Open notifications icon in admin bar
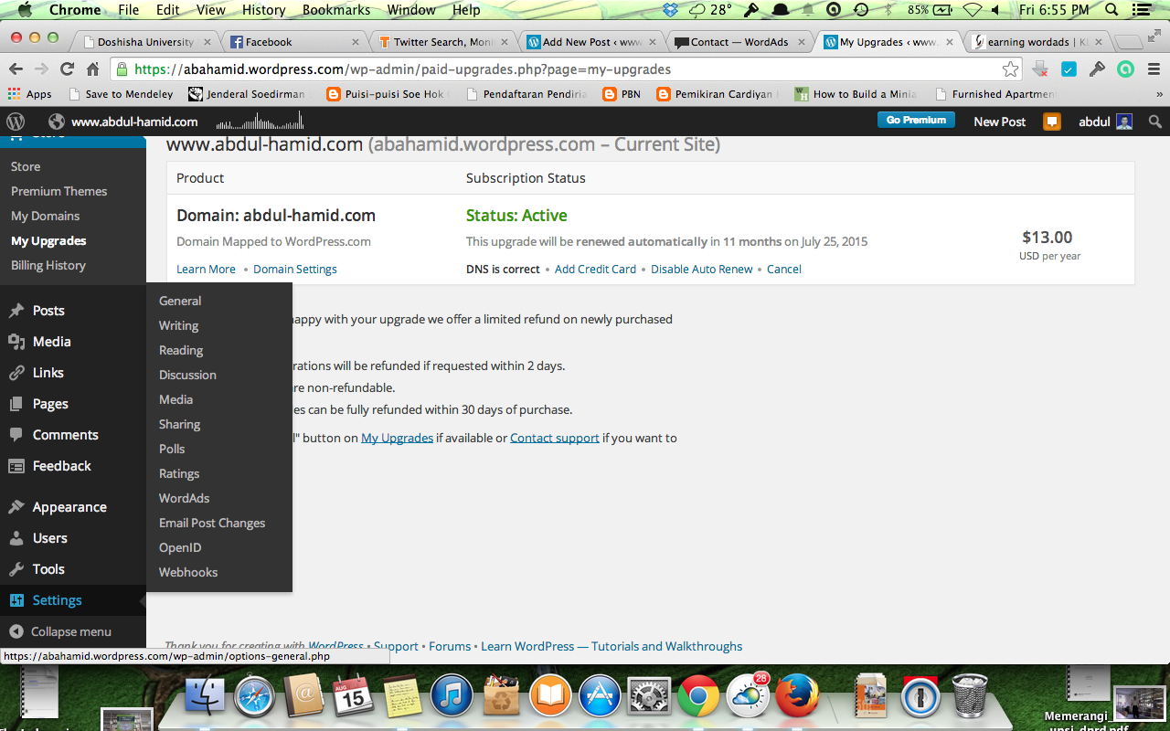 pos(1052,122)
